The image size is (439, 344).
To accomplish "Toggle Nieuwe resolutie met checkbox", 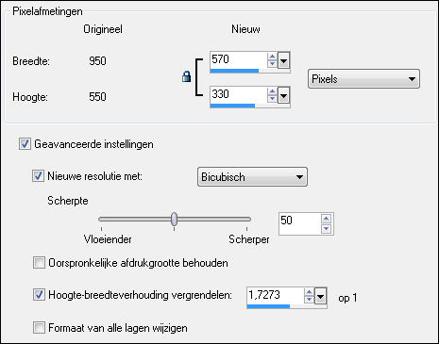I will point(38,176).
